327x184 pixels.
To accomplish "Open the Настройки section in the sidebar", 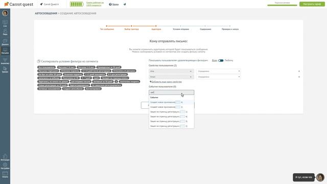I will [x=5, y=166].
